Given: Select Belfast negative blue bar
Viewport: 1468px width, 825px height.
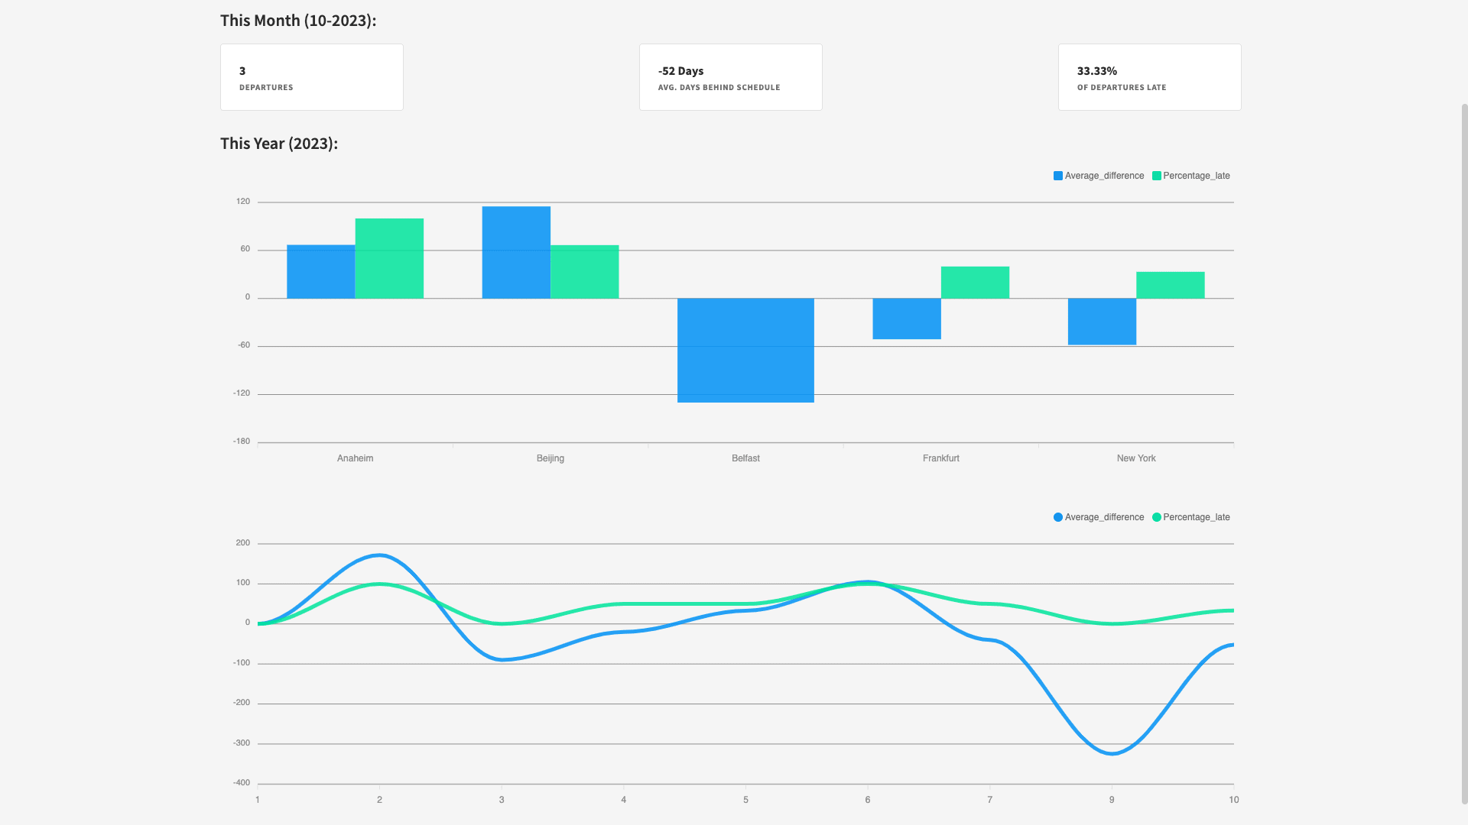Looking at the screenshot, I should [745, 350].
